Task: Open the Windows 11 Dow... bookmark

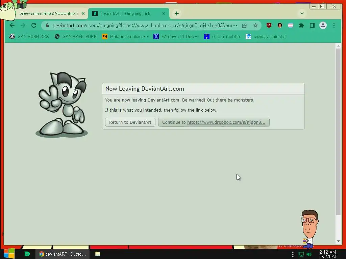Action: coord(176,36)
